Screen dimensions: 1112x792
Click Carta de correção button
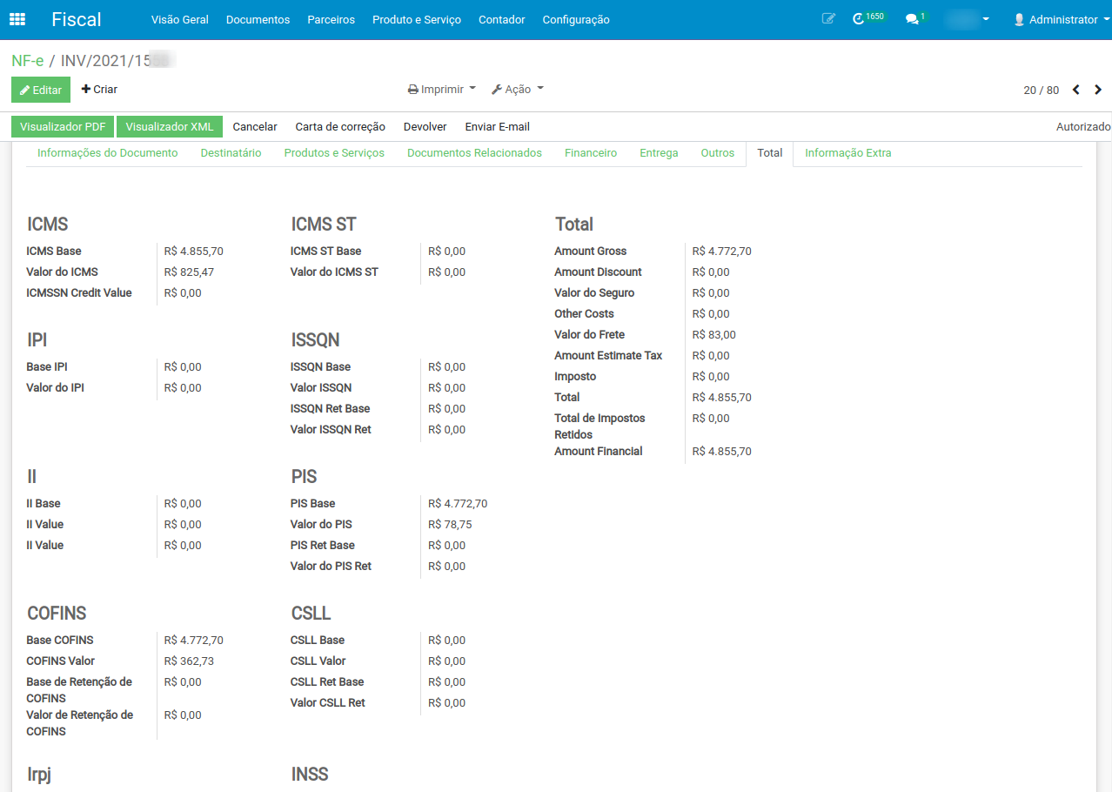(340, 127)
